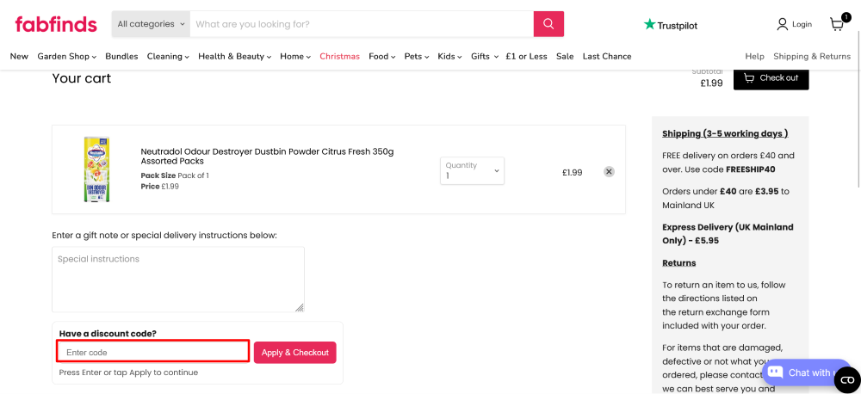Expand the Pets menu
861x394 pixels.
click(x=417, y=57)
